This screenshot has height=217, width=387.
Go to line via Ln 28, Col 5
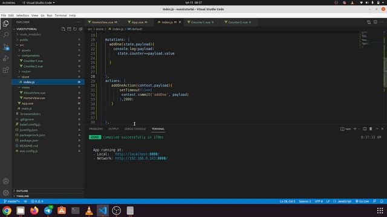click(287, 201)
